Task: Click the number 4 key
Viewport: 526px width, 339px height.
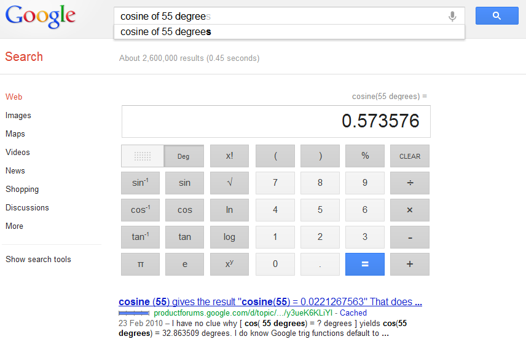Action: [275, 210]
